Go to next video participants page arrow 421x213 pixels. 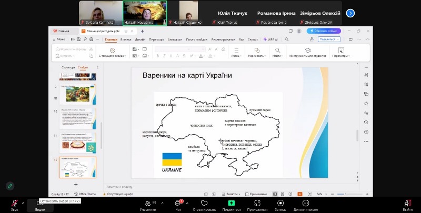350,13
